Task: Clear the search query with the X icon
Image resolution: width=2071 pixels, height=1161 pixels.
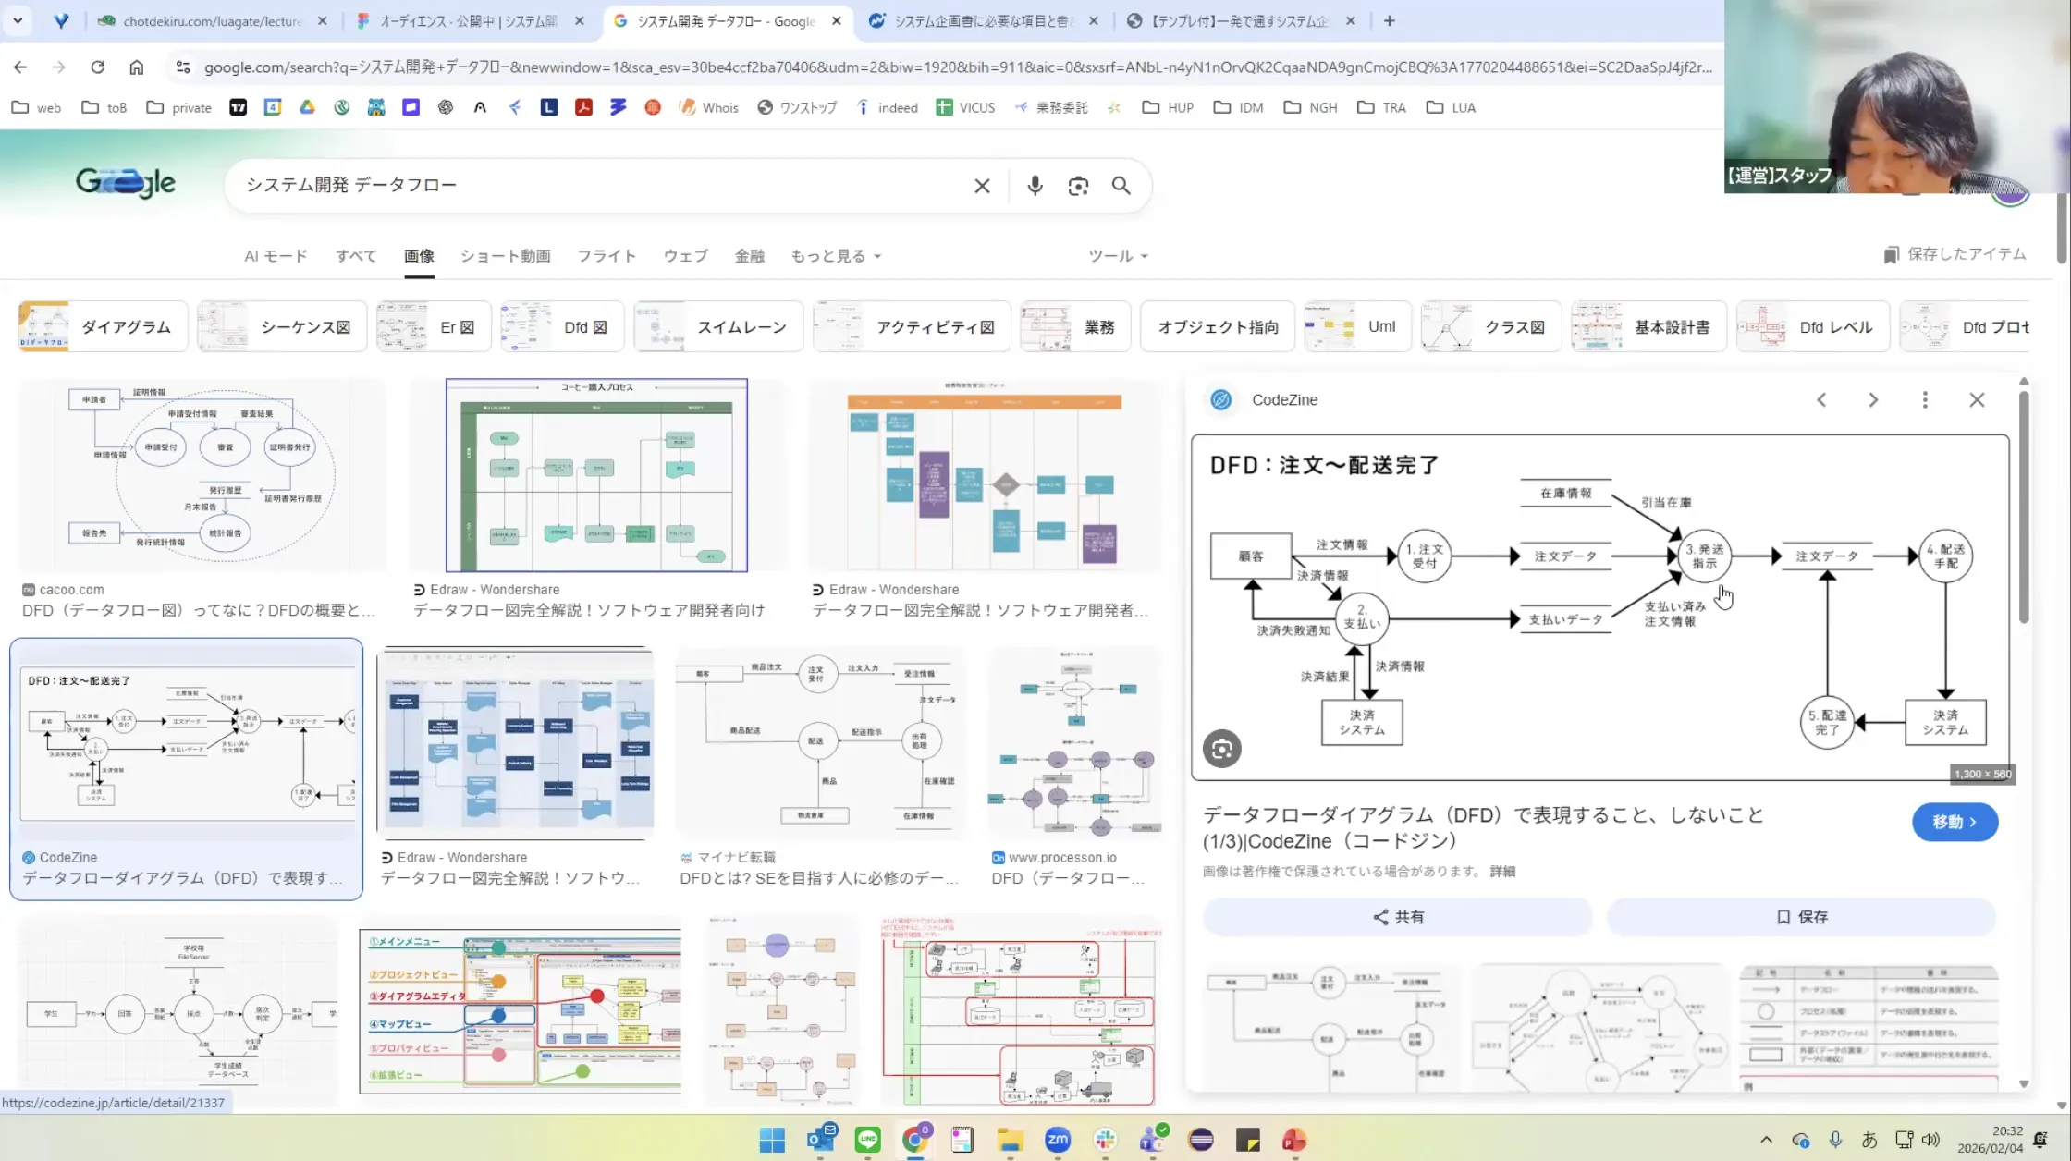Action: pyautogui.click(x=982, y=185)
